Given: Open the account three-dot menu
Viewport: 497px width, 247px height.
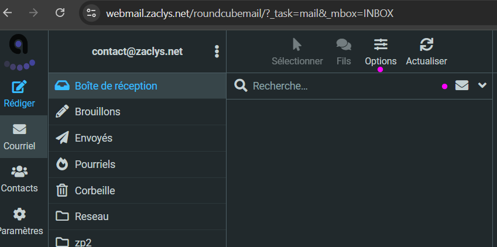Looking at the screenshot, I should pos(217,52).
